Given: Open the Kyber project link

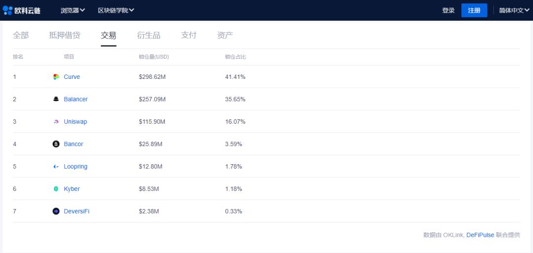Looking at the screenshot, I should click(72, 189).
